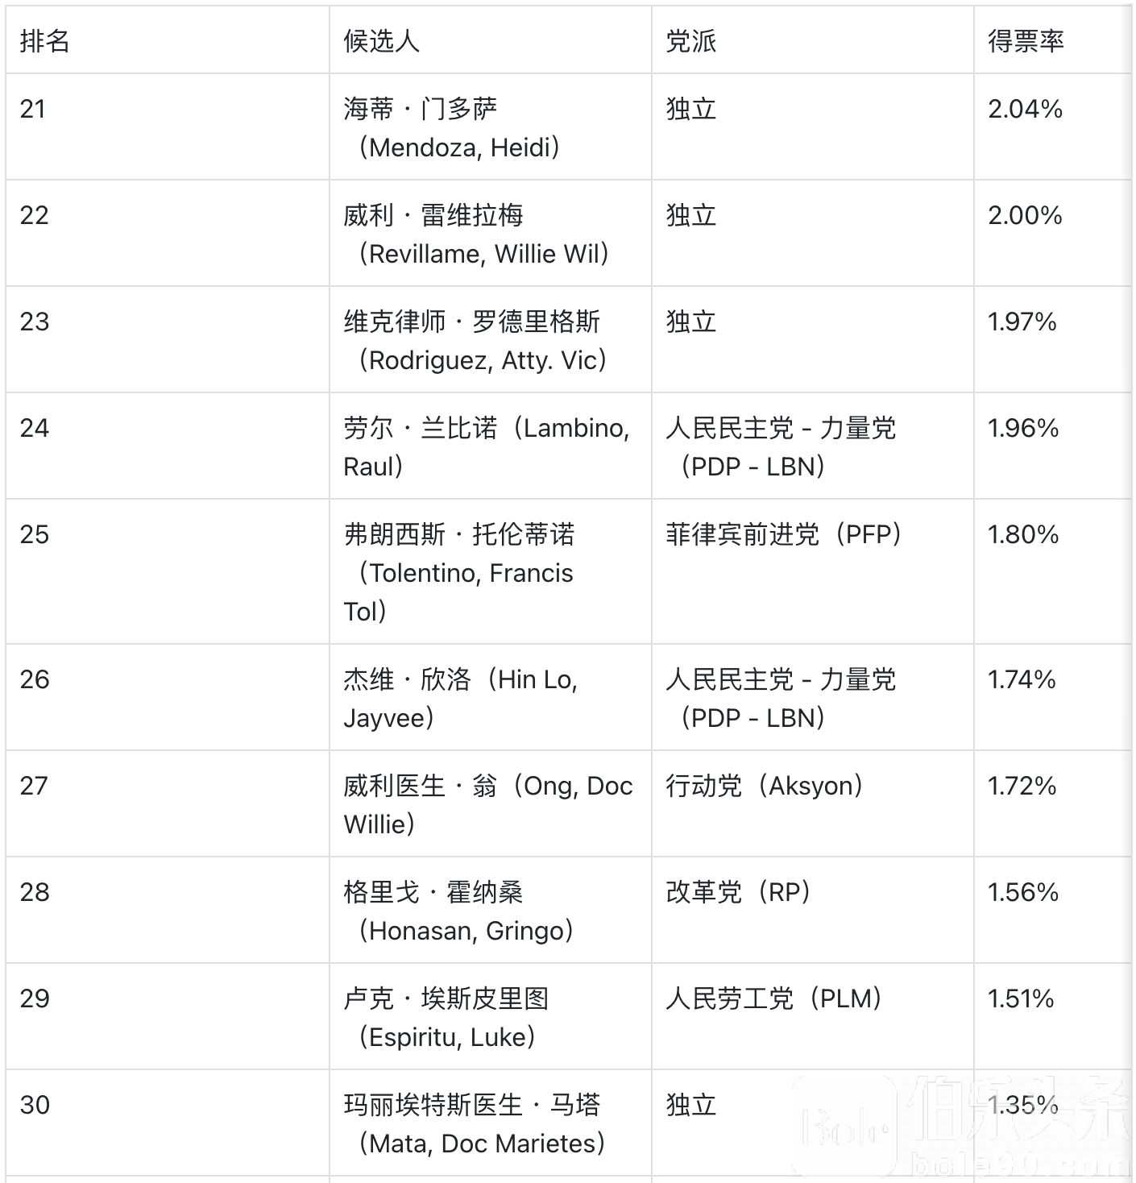
Task: Click the 改革党 (RP) party cell
Action: tap(739, 892)
